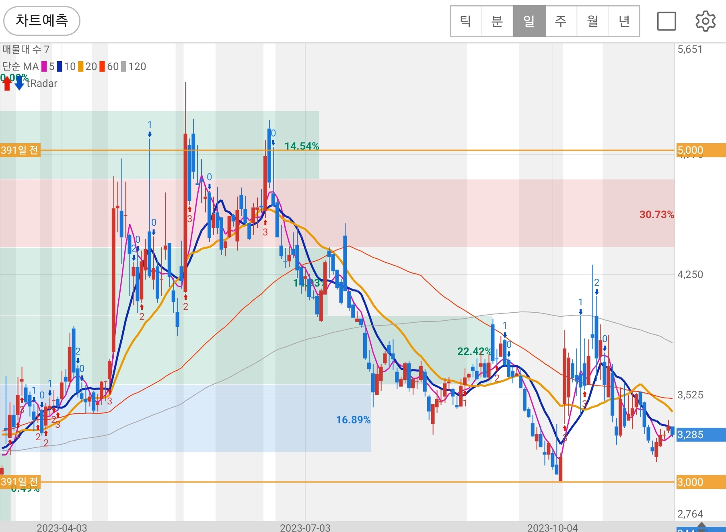Click the 30.73% volume profile label

pos(657,214)
